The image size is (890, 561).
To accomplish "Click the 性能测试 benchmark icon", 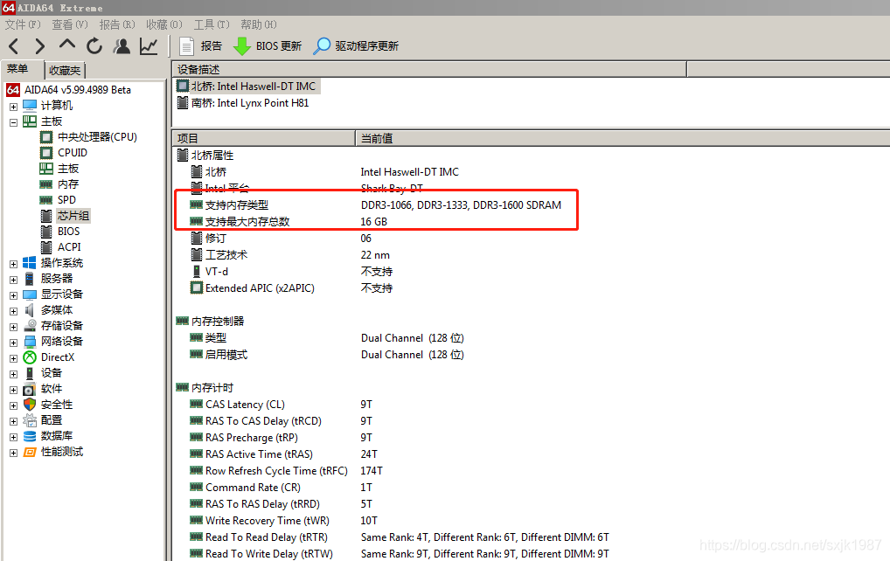I will [x=30, y=452].
